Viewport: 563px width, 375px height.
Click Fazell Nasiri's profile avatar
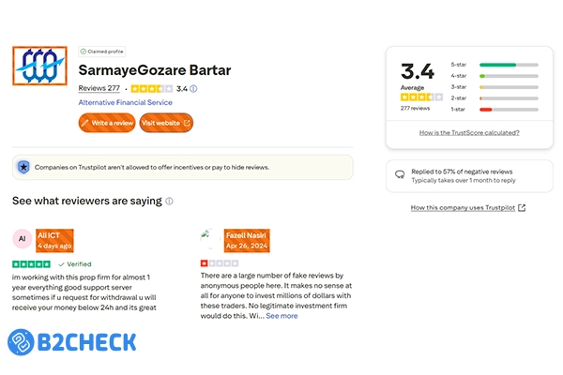click(x=210, y=239)
